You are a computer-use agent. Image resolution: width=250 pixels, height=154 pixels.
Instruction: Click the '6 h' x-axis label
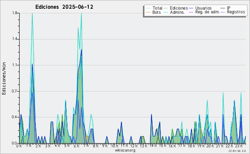[x=76, y=146]
